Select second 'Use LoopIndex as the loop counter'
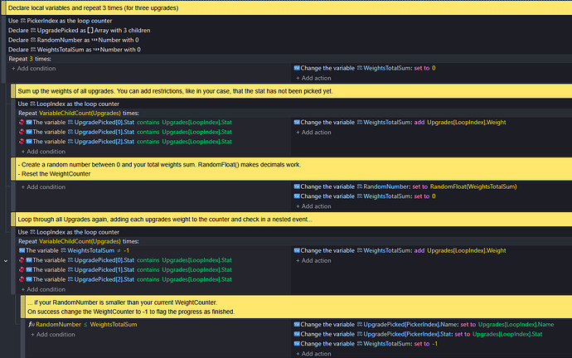572x358 pixels. [x=69, y=232]
